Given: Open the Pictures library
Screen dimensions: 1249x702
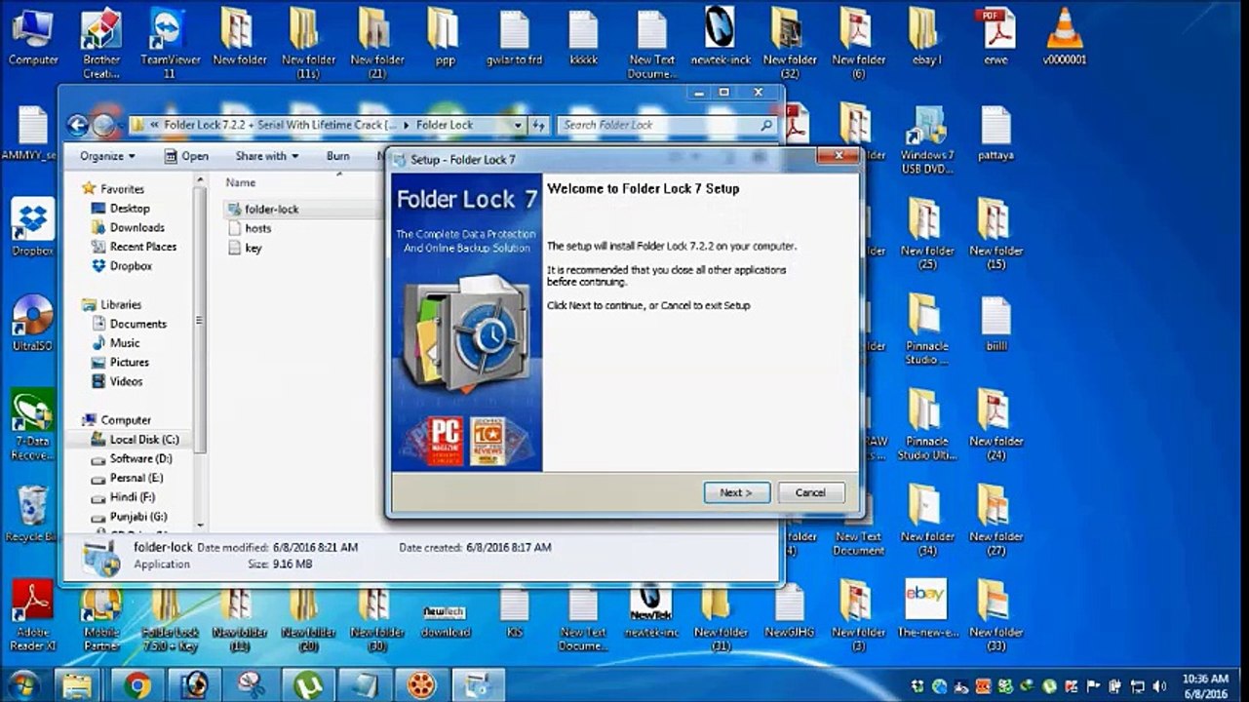Looking at the screenshot, I should click(x=120, y=363).
